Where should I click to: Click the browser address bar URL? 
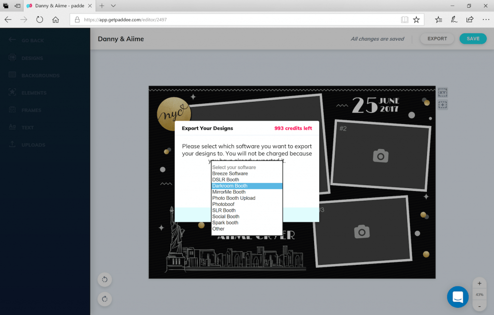(125, 19)
